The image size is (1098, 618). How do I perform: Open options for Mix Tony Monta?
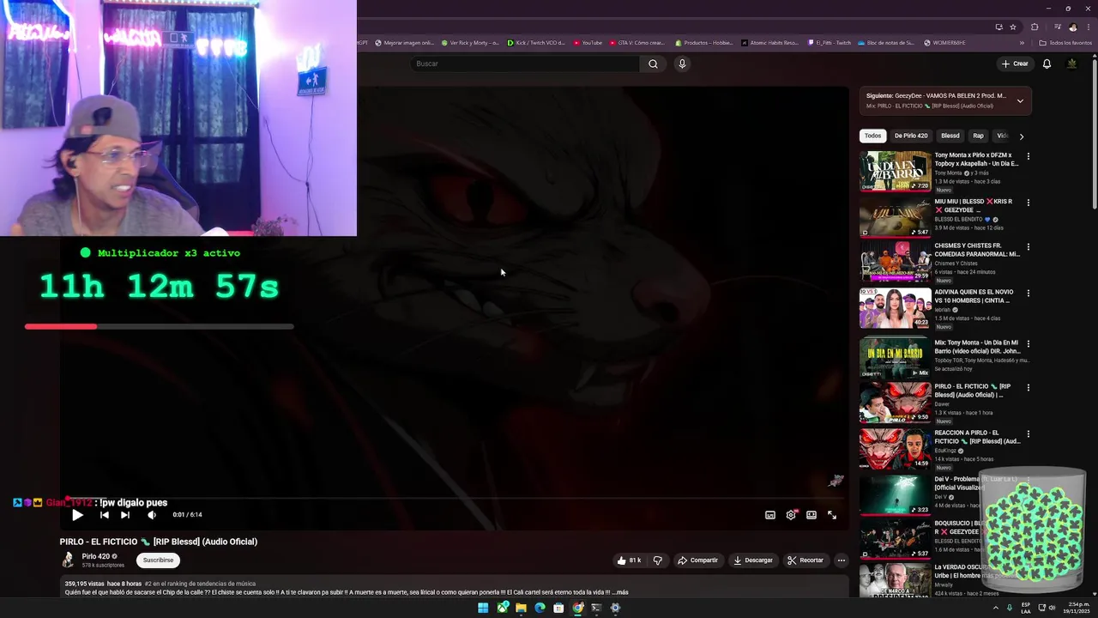1029,343
